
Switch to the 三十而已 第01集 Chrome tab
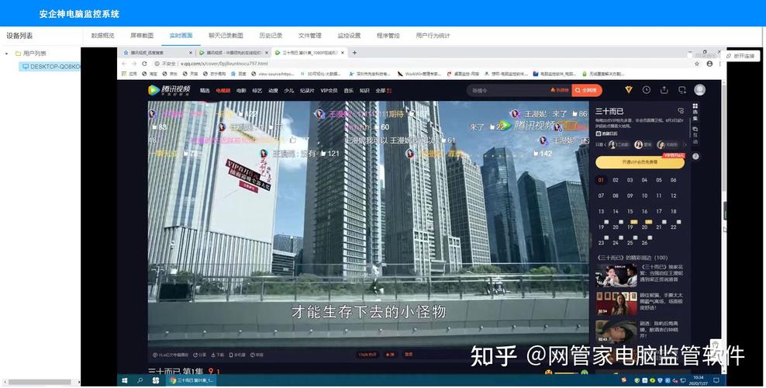(x=309, y=52)
